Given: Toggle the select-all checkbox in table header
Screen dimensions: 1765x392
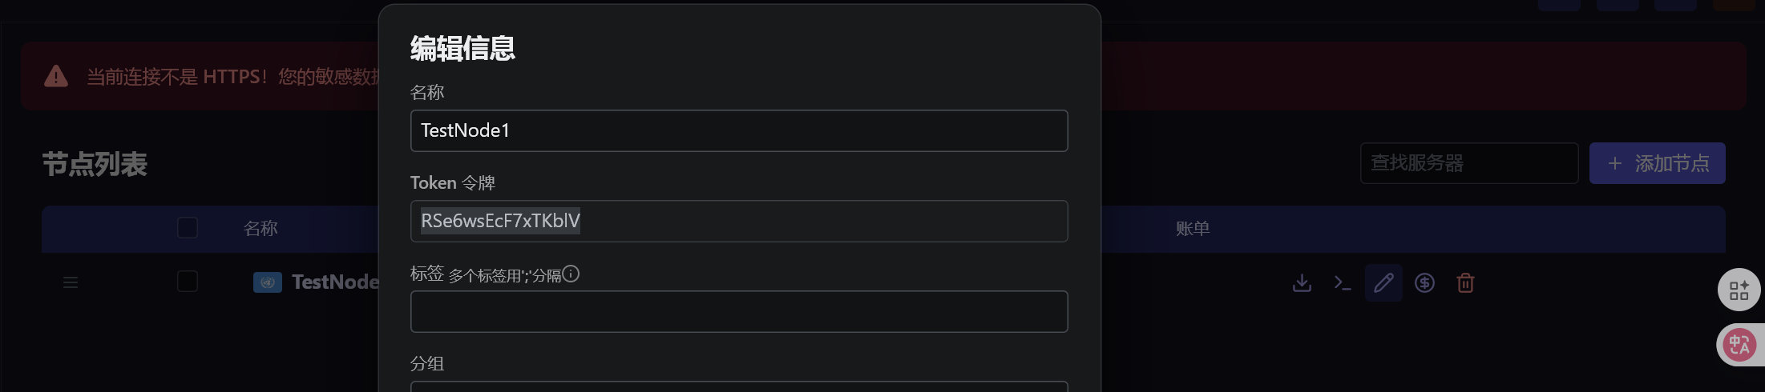Looking at the screenshot, I should pyautogui.click(x=188, y=228).
